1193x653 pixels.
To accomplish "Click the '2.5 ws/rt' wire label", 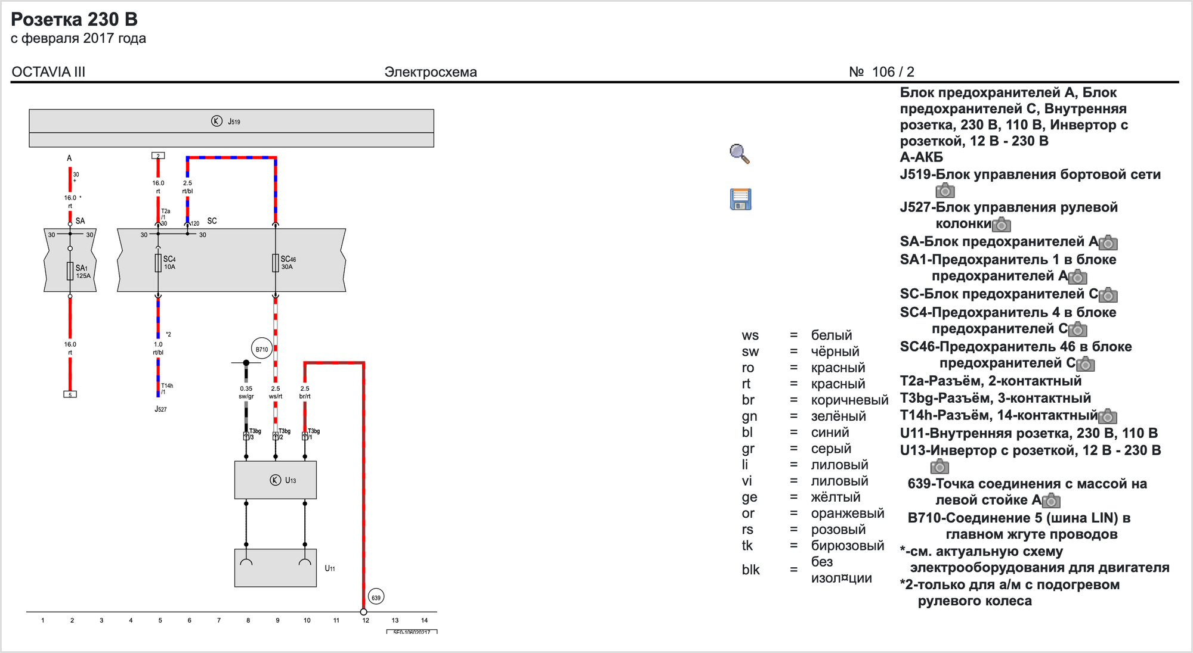I will click(276, 392).
